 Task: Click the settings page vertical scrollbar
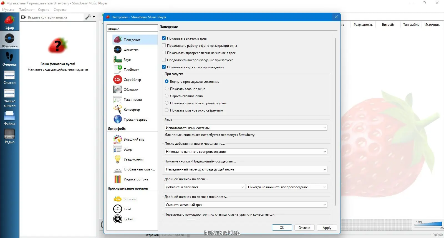[x=335, y=122]
